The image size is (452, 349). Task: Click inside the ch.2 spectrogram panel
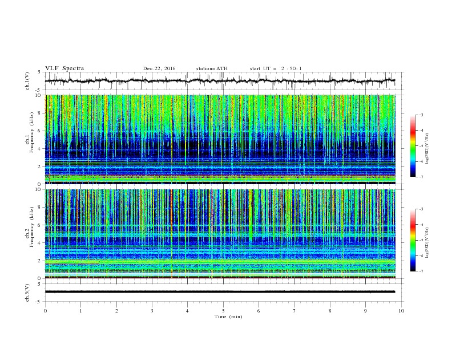(x=220, y=234)
